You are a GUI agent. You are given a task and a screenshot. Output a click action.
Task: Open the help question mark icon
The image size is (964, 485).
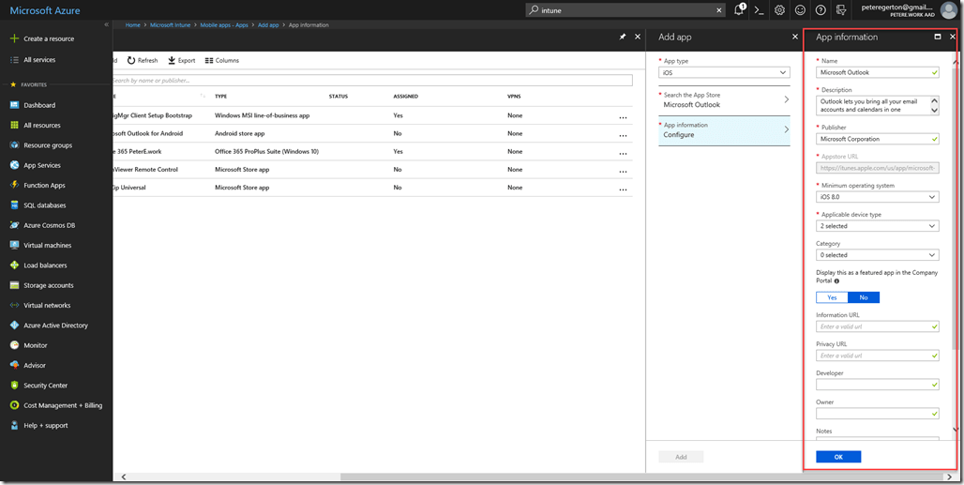click(821, 10)
